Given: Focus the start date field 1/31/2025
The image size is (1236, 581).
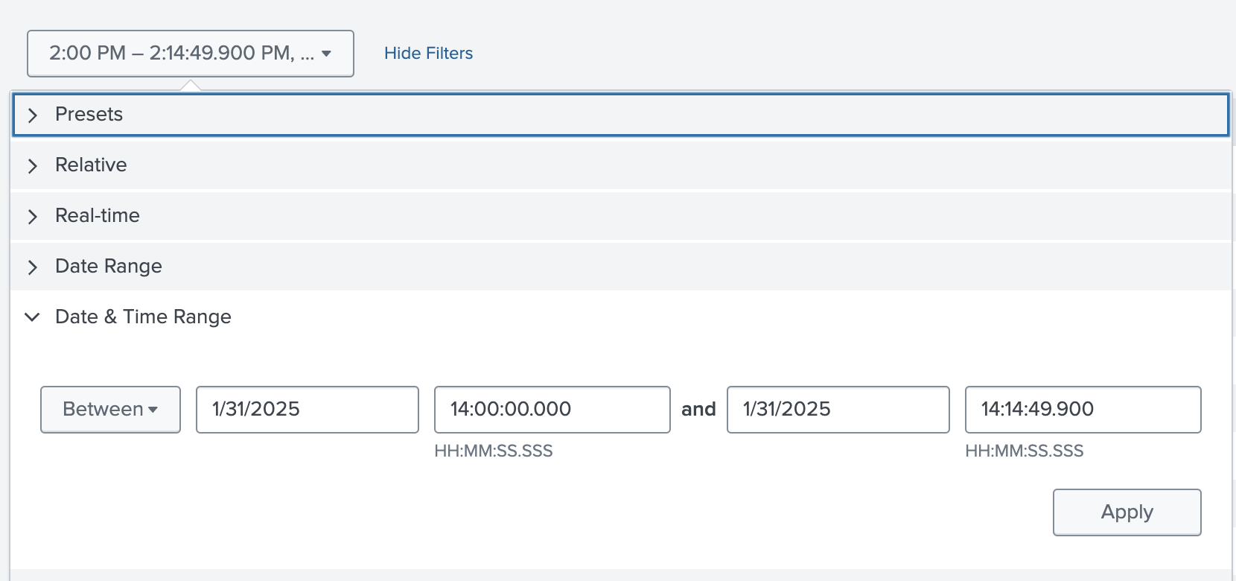Looking at the screenshot, I should coord(307,409).
